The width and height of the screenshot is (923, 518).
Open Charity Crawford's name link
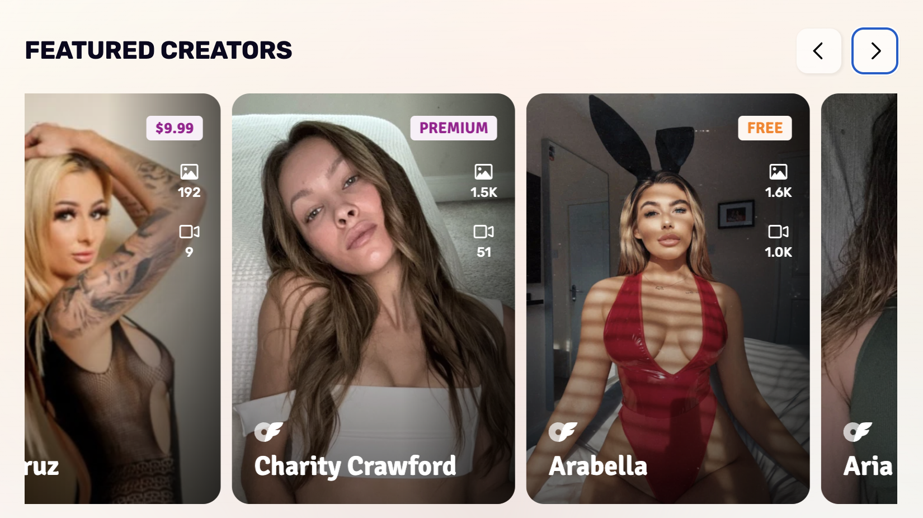pyautogui.click(x=355, y=466)
